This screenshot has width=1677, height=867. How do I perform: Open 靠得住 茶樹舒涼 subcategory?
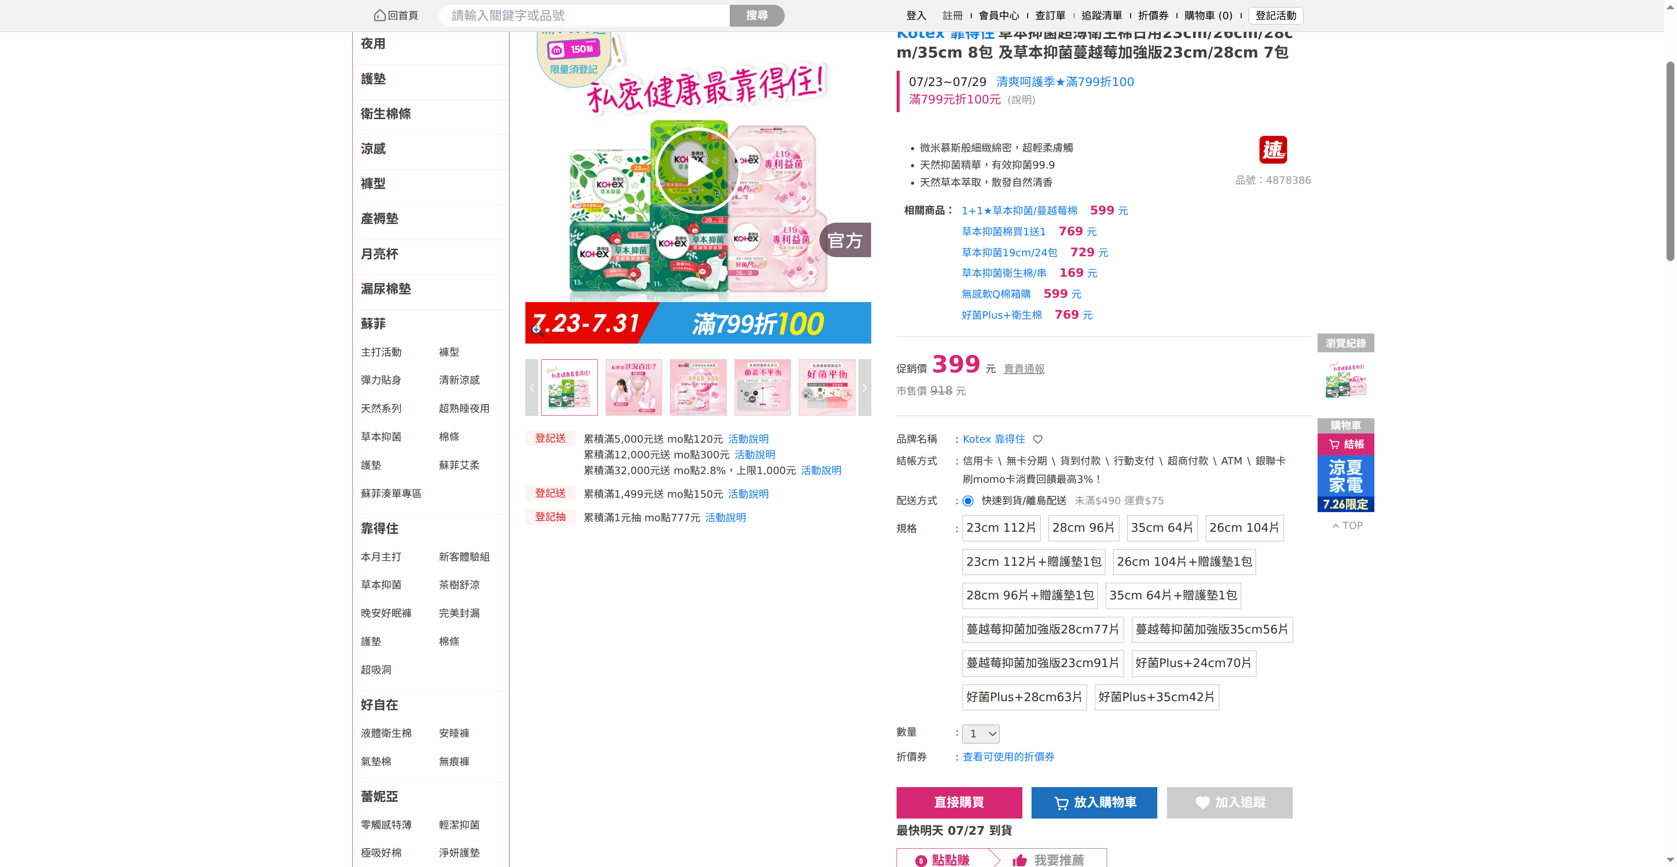click(x=459, y=585)
